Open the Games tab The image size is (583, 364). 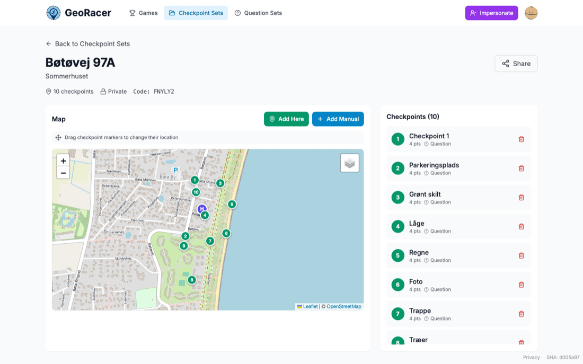pos(143,13)
